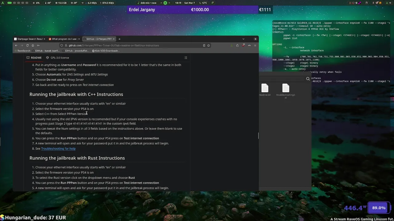The width and height of the screenshot is (394, 221).
Task: Open the GitHub kanak-buet bookmark
Action: (46, 51)
